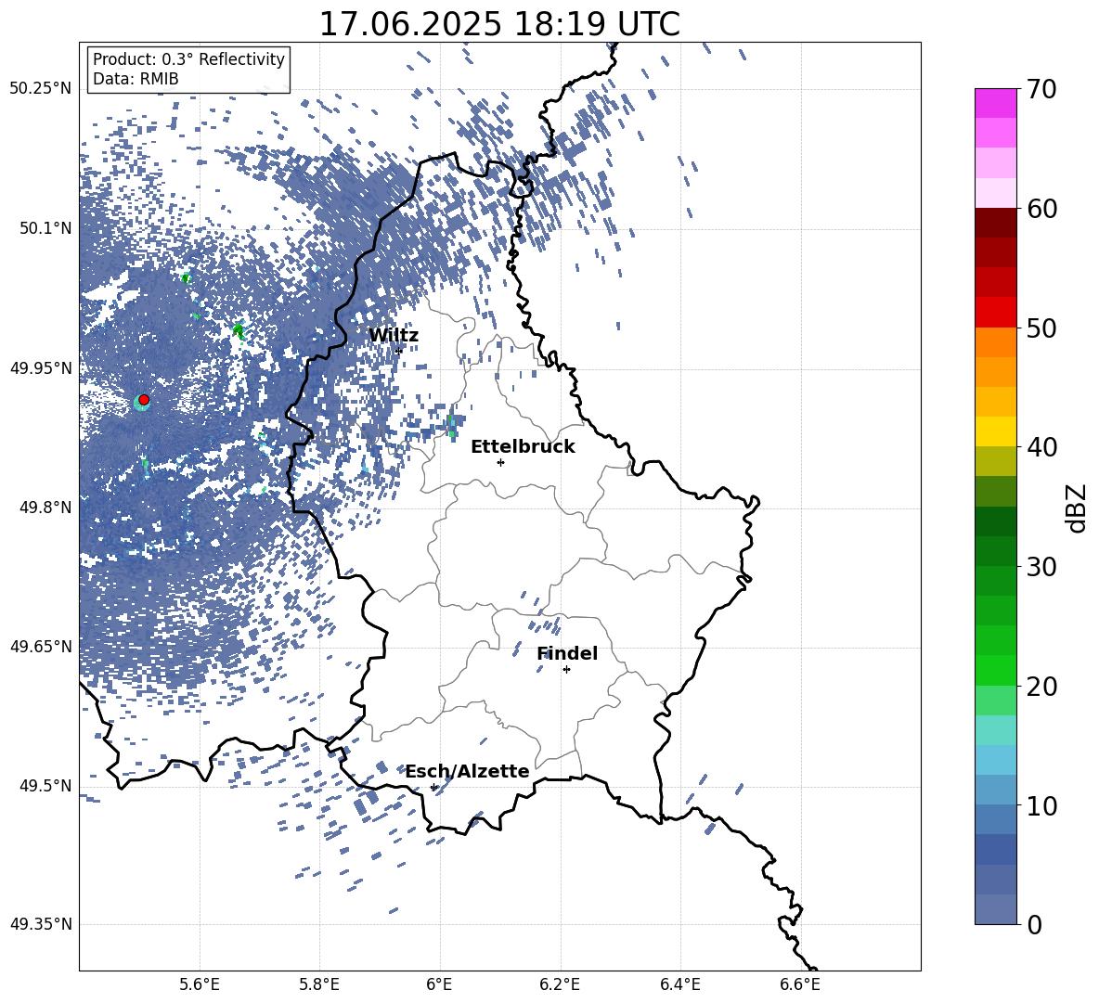Screen dimensions: 1099x1003
Task: Select the Esch/Alzette city label
Action: tap(468, 771)
